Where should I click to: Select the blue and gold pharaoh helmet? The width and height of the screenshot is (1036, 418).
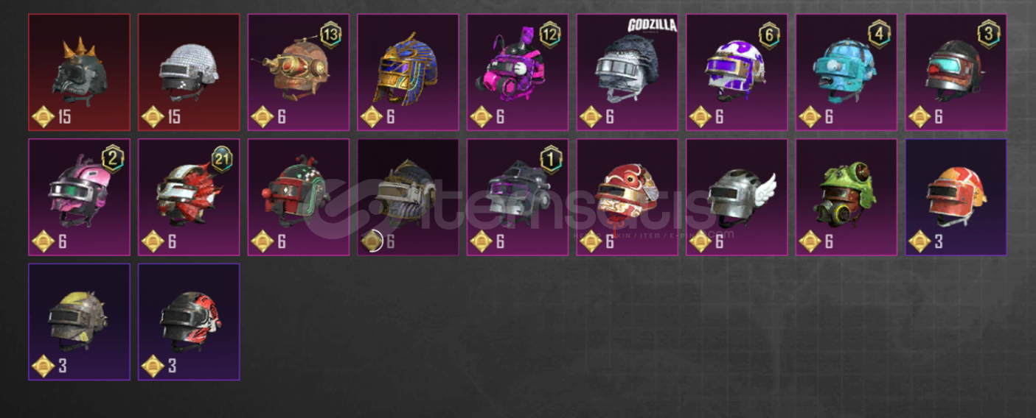click(408, 72)
